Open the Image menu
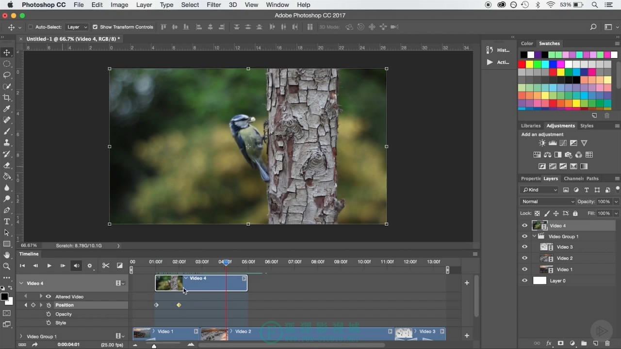 tap(119, 5)
